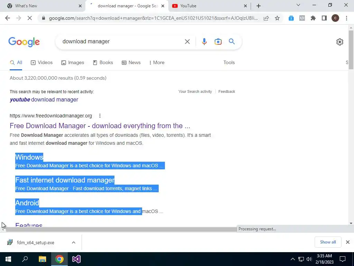
Task: Start voice search with the microphone icon
Action: point(204,42)
